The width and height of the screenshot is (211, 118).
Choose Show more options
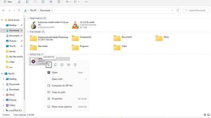67,107
